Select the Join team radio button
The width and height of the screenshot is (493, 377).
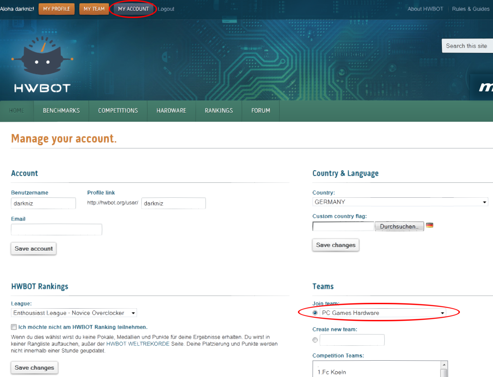click(315, 313)
